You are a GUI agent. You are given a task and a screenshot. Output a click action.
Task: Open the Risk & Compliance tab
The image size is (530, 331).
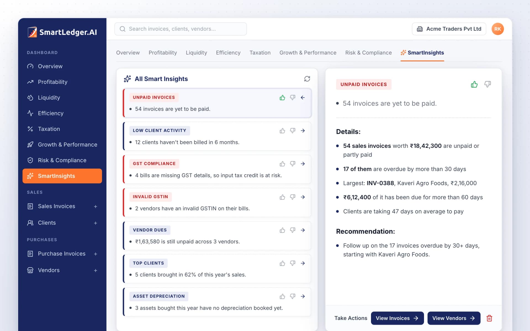tap(368, 53)
